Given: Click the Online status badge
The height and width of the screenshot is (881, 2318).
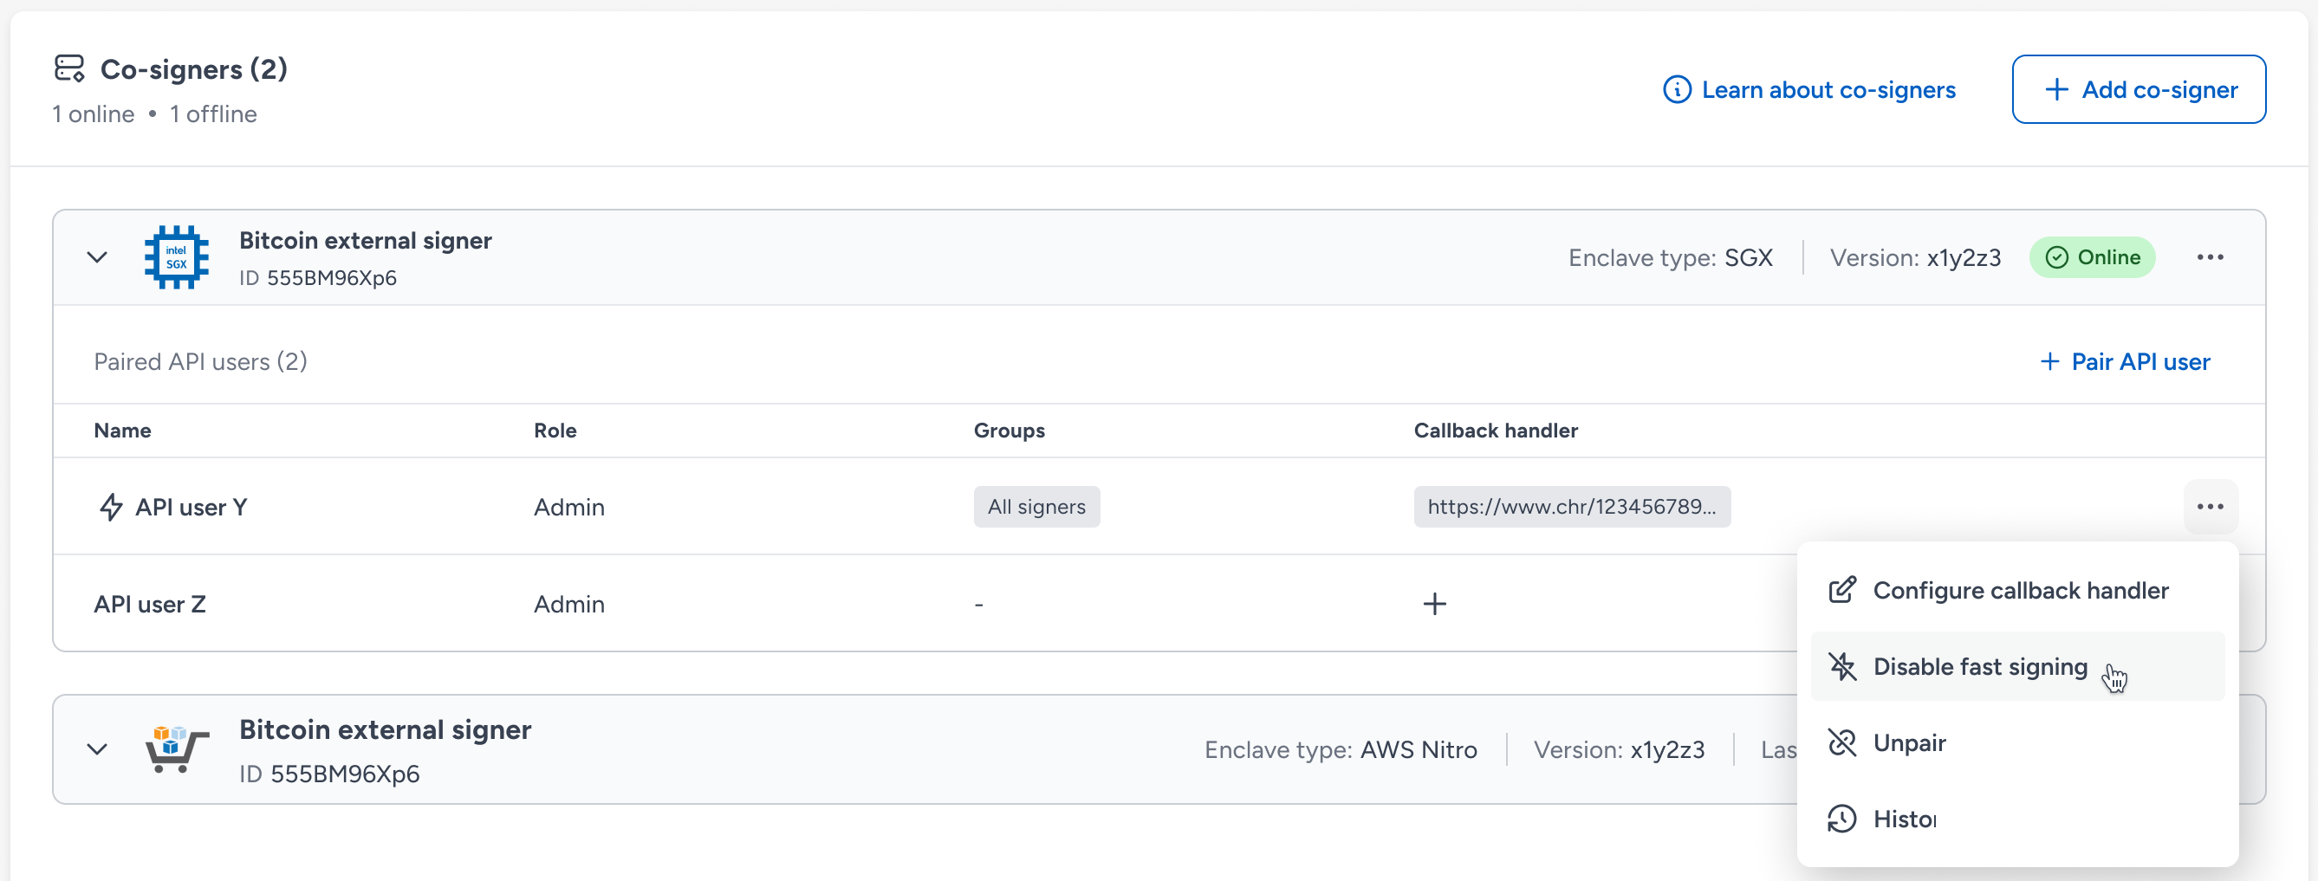Looking at the screenshot, I should [2091, 257].
